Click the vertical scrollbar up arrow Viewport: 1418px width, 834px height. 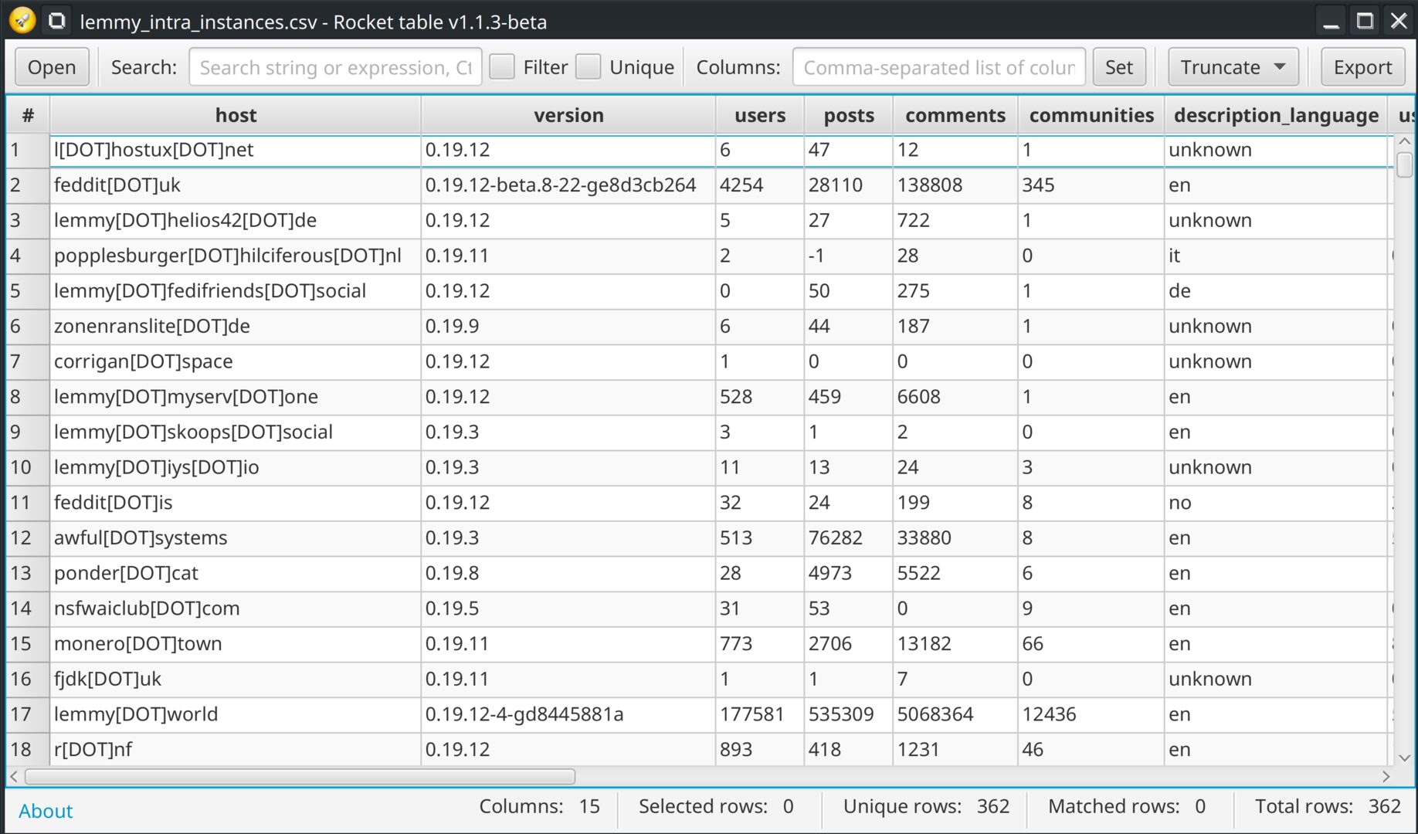(1405, 141)
